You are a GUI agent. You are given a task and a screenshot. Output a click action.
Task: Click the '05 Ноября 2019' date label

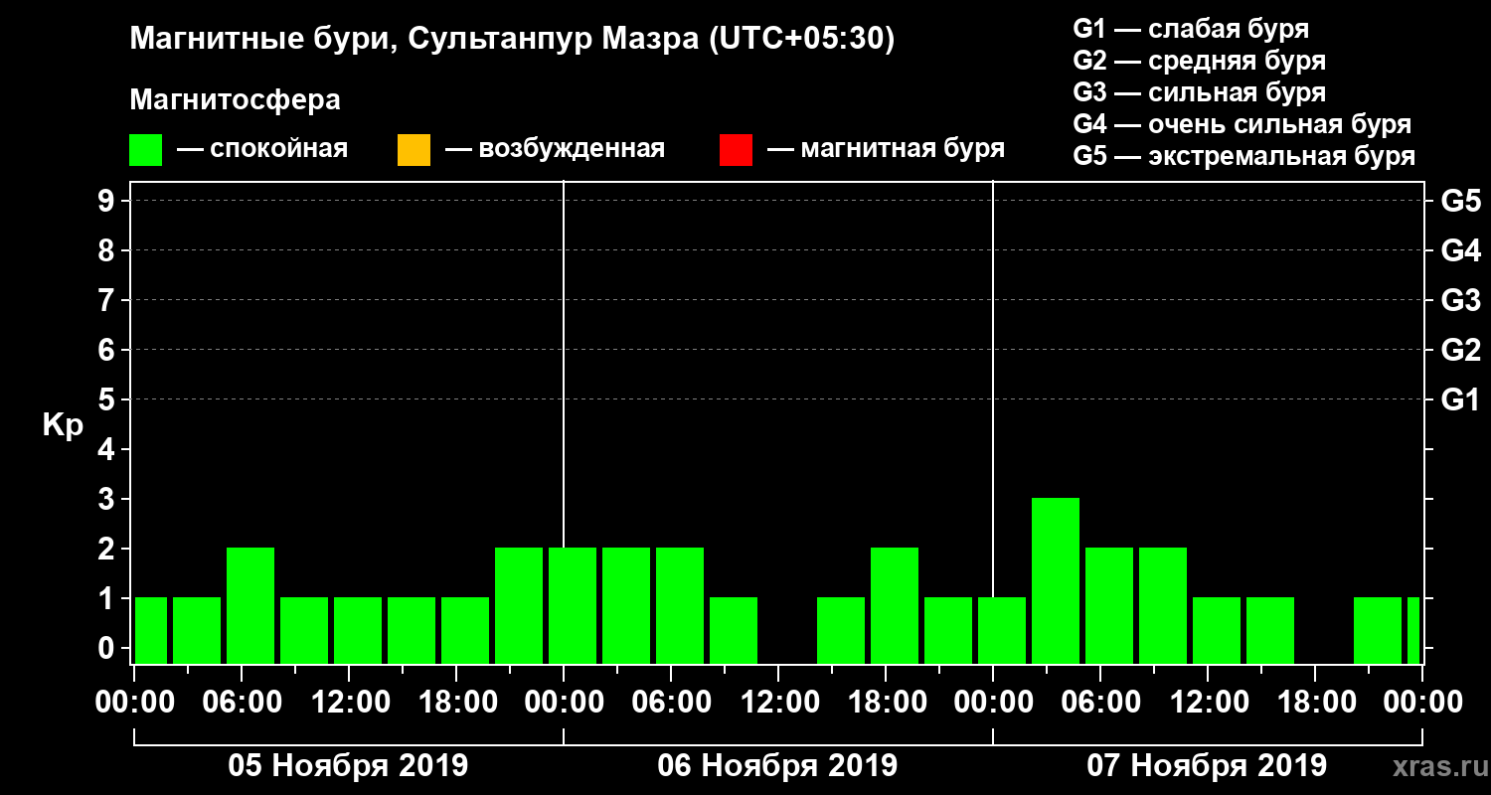348,765
